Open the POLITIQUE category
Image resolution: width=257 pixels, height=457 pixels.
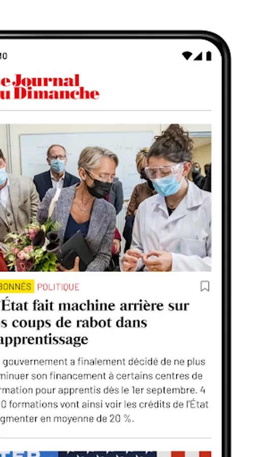pyautogui.click(x=58, y=287)
